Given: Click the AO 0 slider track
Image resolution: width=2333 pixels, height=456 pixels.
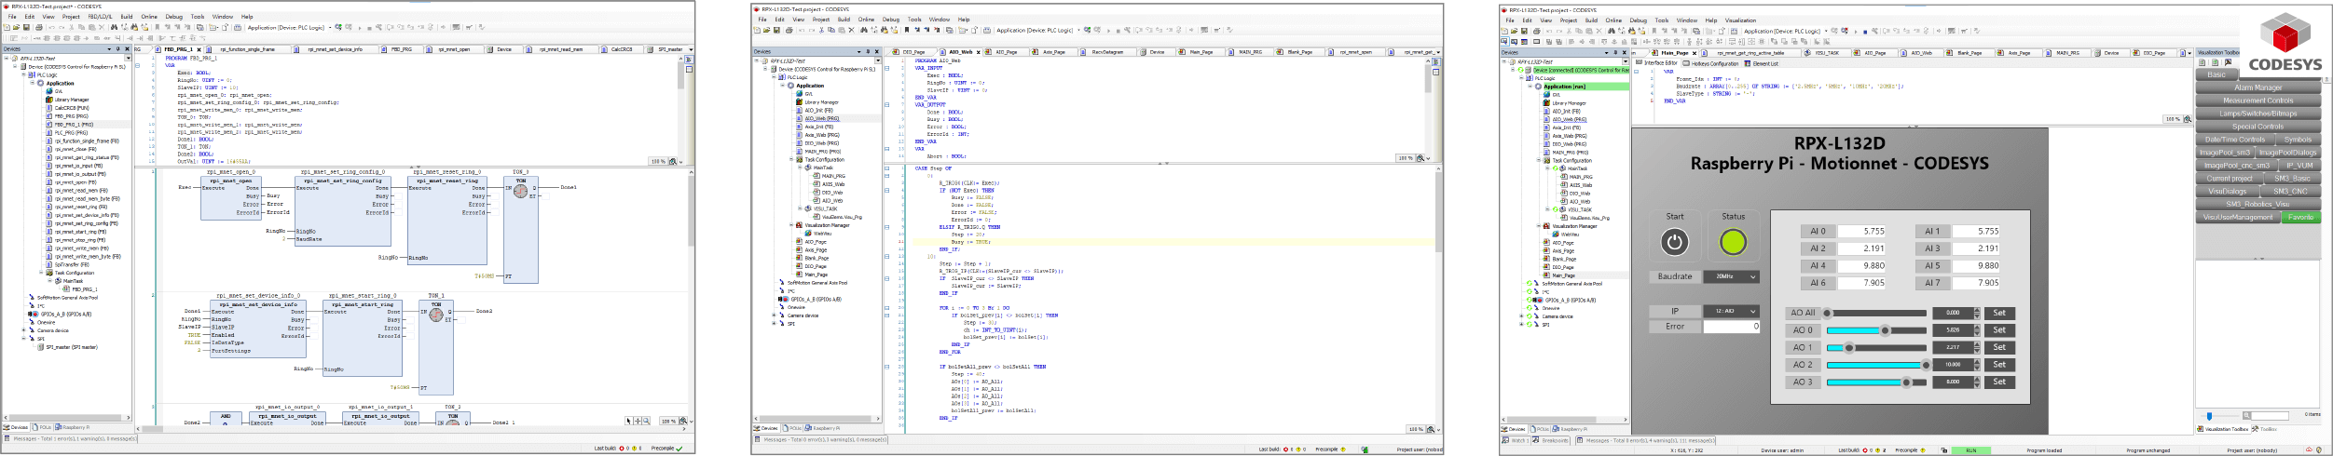Looking at the screenshot, I should point(1875,330).
